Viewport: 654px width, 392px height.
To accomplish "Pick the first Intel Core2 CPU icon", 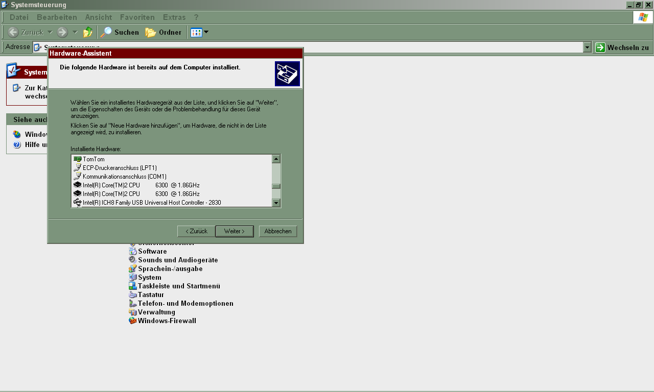I will point(78,185).
